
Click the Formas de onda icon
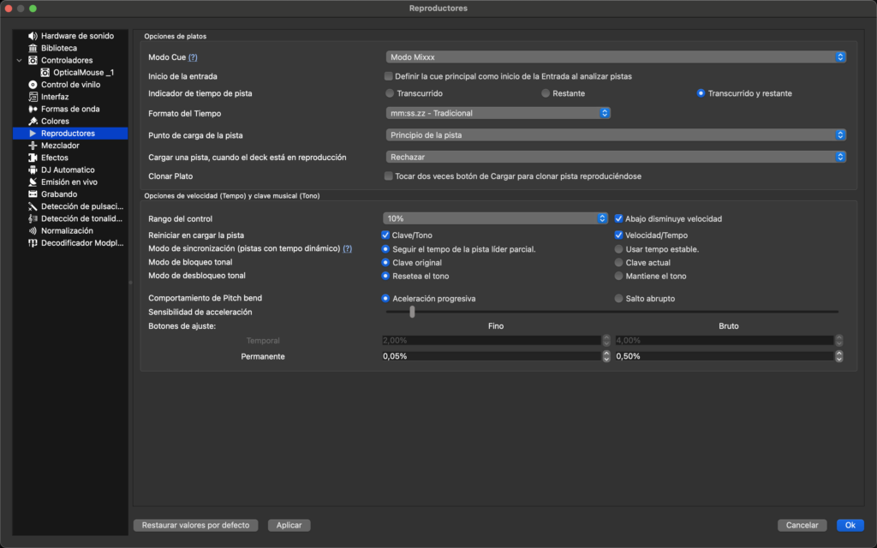pyautogui.click(x=33, y=109)
